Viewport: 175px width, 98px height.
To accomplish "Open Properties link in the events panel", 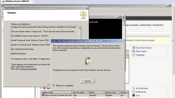I will pos(140,55).
